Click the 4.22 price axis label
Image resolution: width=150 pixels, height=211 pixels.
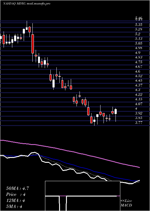pos(139,94)
